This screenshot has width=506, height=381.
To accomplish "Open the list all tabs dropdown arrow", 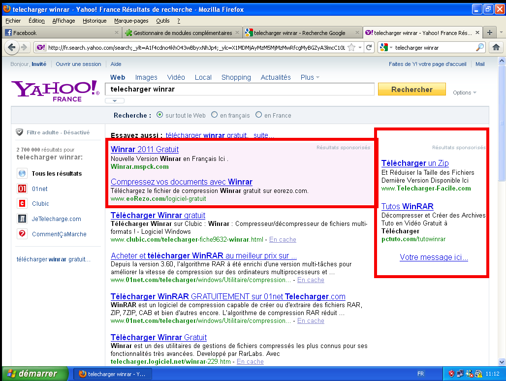I will pos(501,32).
